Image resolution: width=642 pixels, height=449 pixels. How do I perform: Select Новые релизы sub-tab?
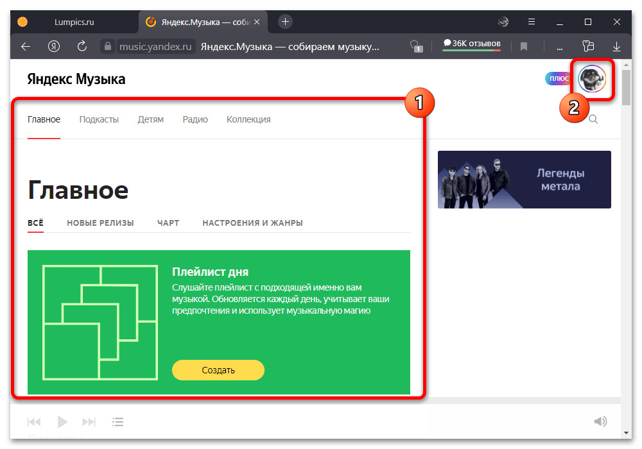pyautogui.click(x=100, y=223)
